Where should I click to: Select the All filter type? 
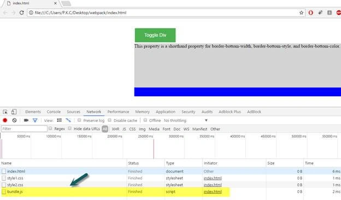(x=105, y=129)
